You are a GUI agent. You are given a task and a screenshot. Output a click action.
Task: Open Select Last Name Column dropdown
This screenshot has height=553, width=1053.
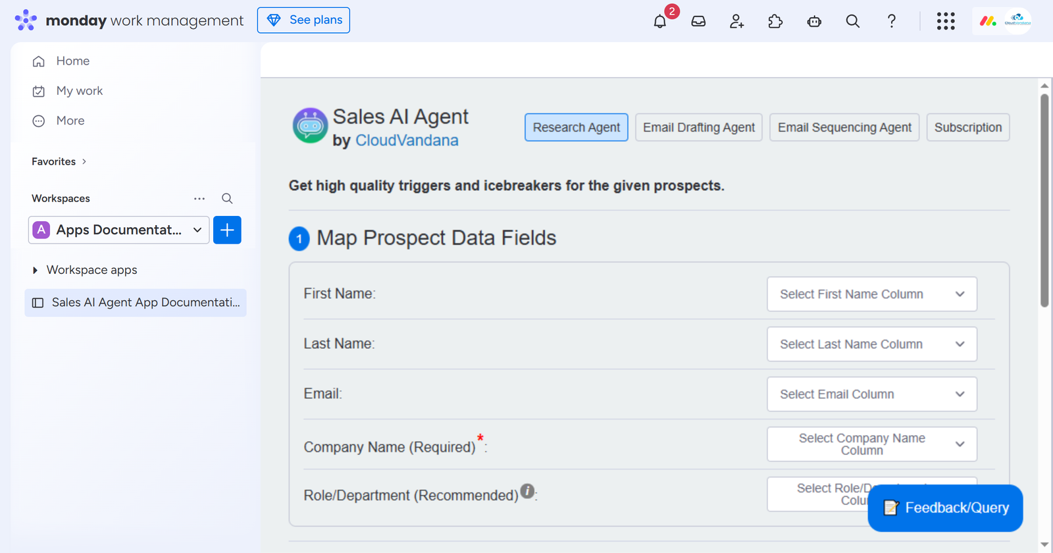coord(872,344)
